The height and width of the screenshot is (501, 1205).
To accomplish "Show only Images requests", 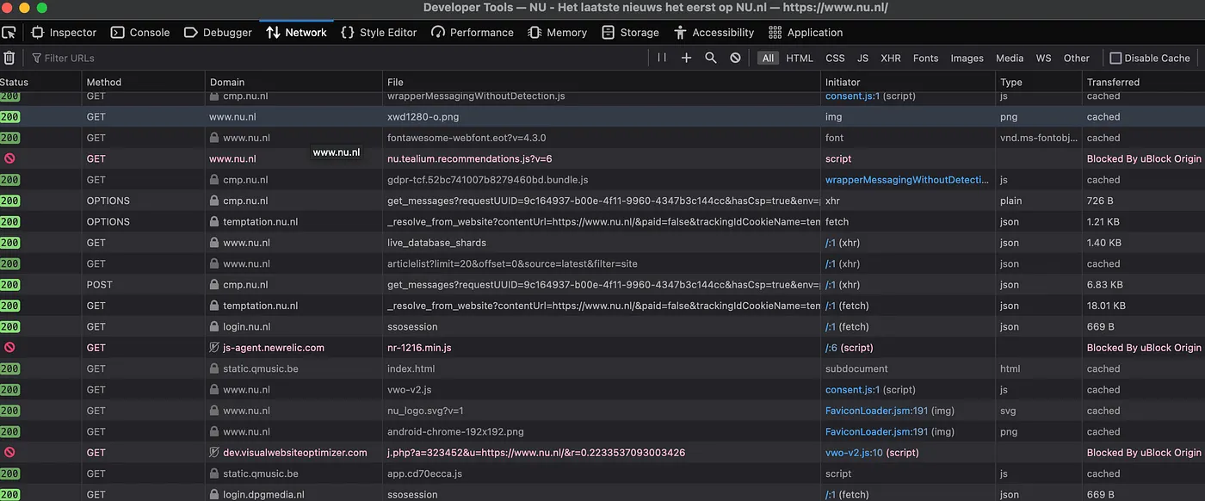I will 967,58.
